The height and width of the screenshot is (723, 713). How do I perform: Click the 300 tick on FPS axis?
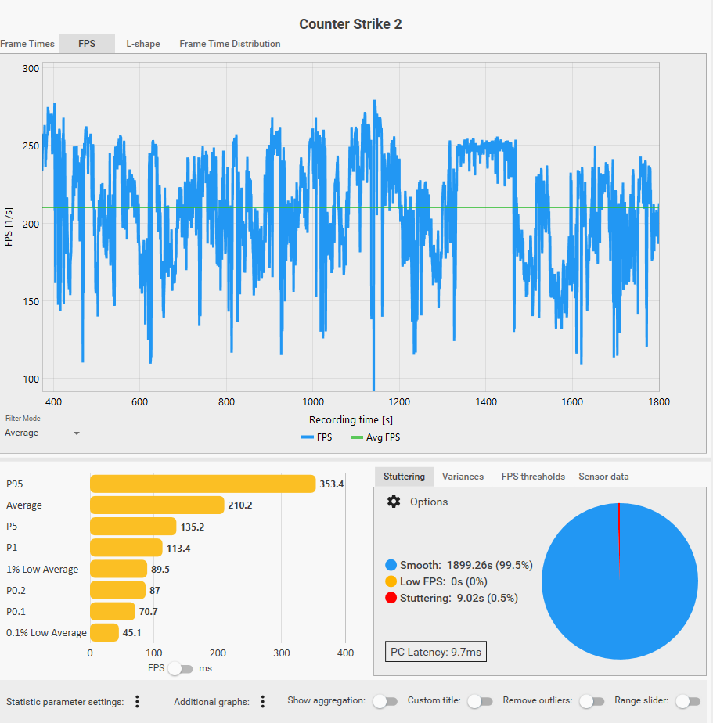pyautogui.click(x=31, y=68)
